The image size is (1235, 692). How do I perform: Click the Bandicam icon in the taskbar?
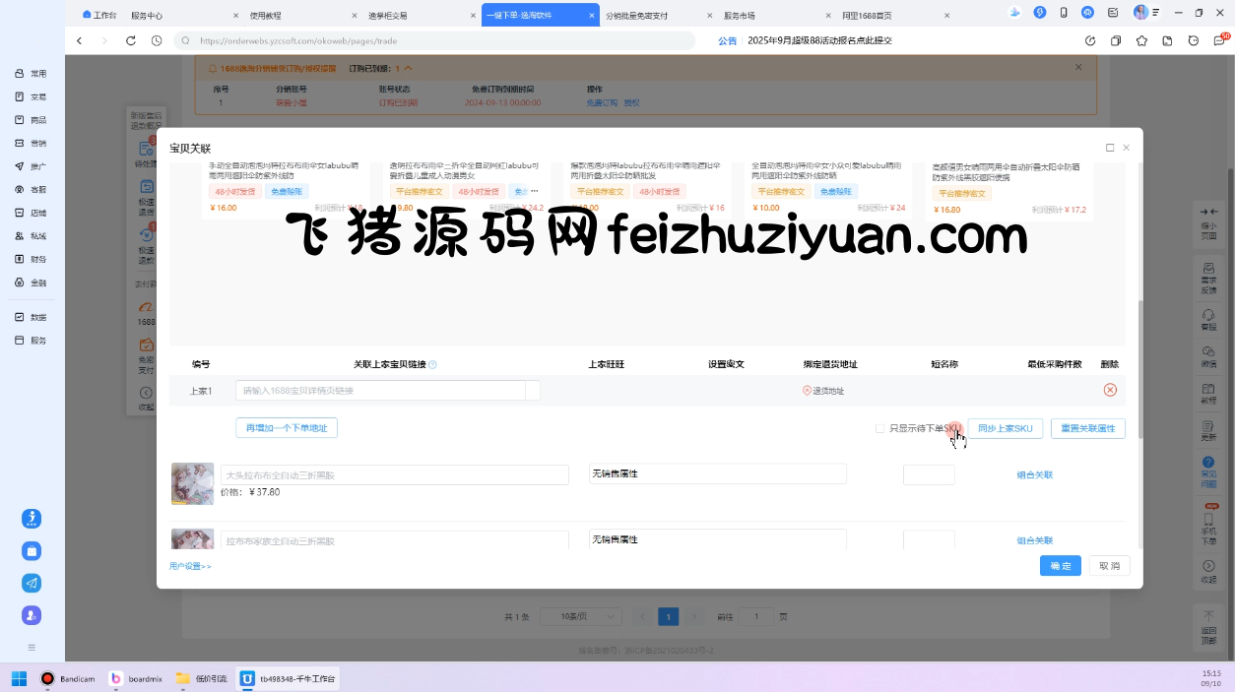[48, 678]
